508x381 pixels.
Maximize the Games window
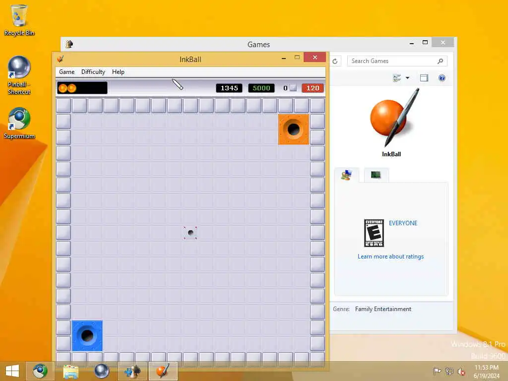tap(425, 43)
